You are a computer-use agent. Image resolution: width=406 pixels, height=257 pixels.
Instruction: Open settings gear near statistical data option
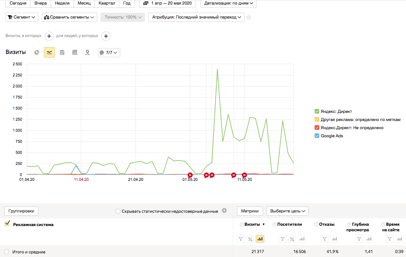point(224,211)
